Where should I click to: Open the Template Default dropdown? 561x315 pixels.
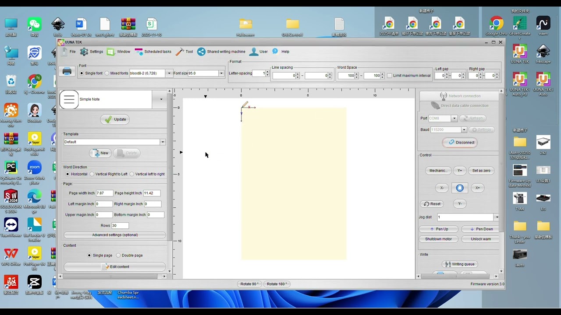(x=163, y=142)
